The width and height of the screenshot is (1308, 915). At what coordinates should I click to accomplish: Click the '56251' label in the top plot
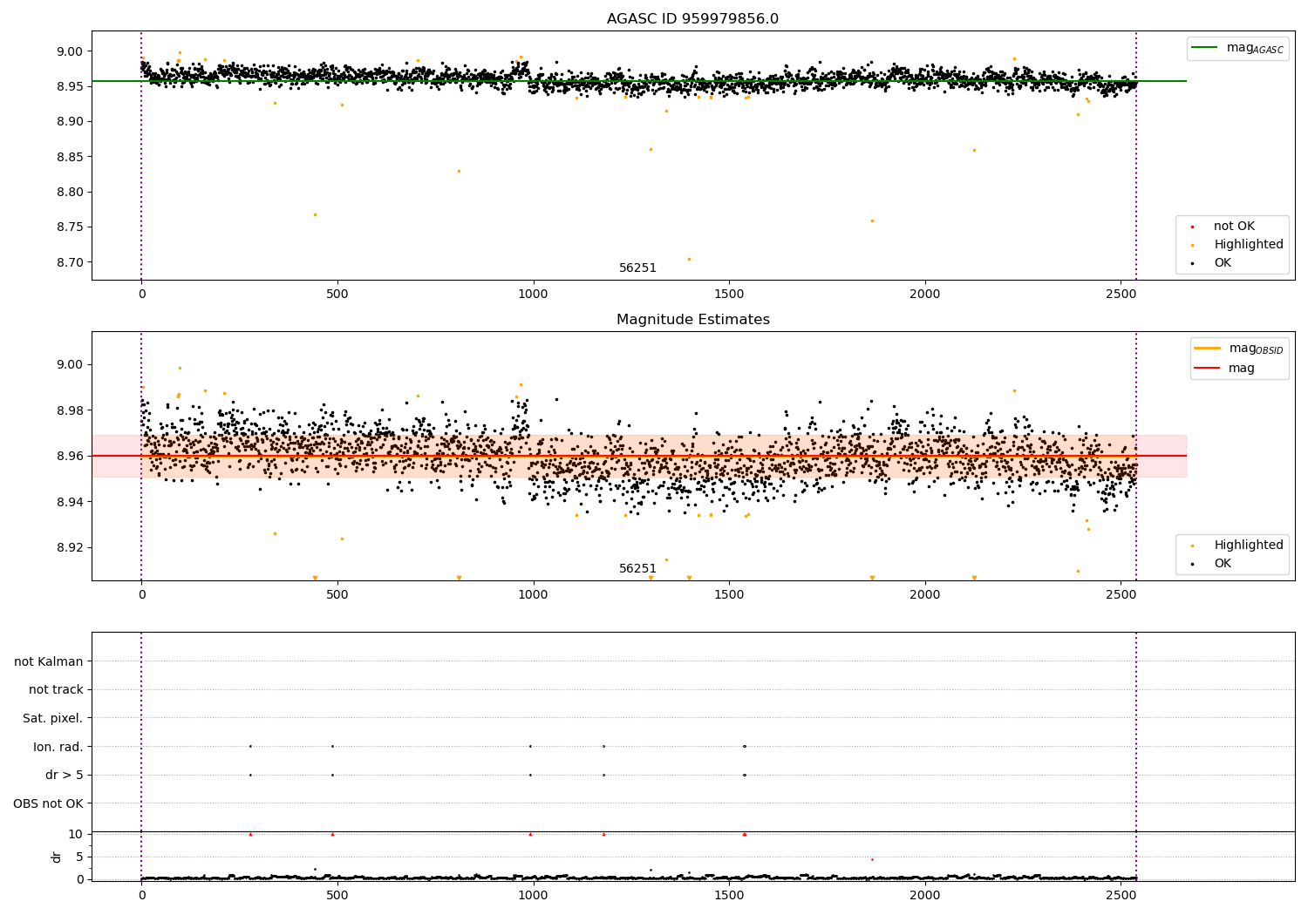click(x=637, y=268)
